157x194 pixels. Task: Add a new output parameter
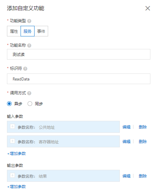coord(17,187)
